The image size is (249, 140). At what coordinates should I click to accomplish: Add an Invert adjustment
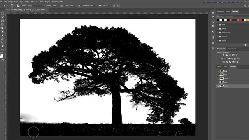point(223,62)
